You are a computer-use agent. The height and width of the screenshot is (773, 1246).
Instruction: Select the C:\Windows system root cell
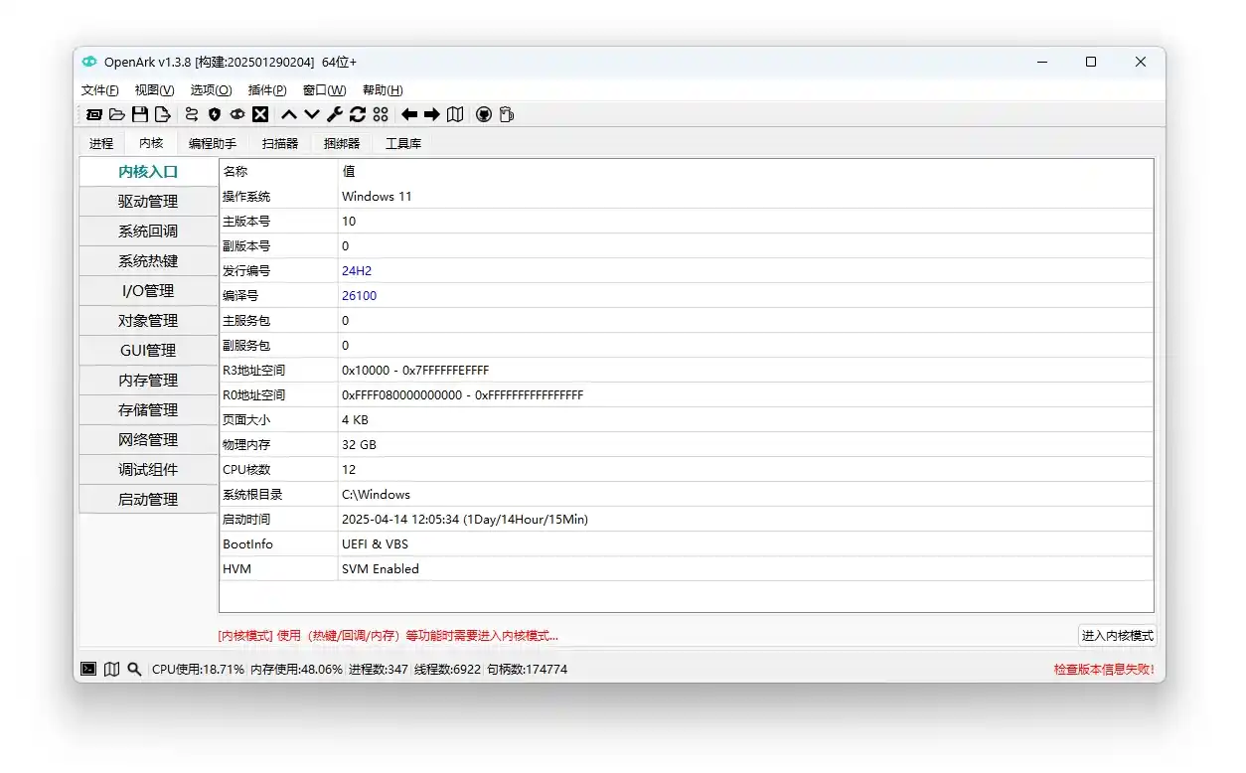[745, 494]
